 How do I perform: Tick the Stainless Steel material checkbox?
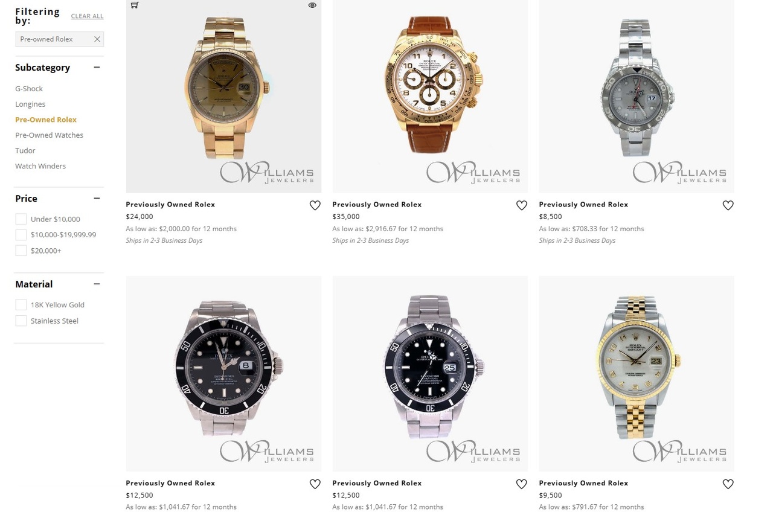(x=21, y=321)
